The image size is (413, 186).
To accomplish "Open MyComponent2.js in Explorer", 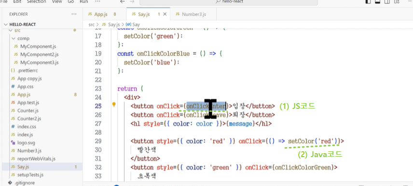I will [39, 54].
